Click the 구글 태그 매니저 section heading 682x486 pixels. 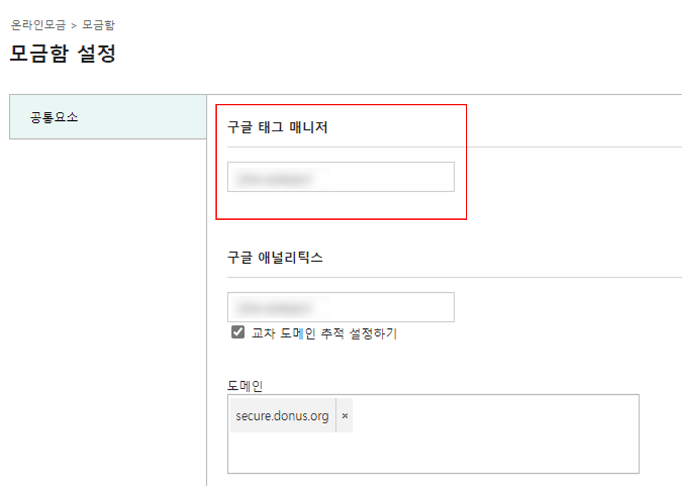click(x=278, y=127)
